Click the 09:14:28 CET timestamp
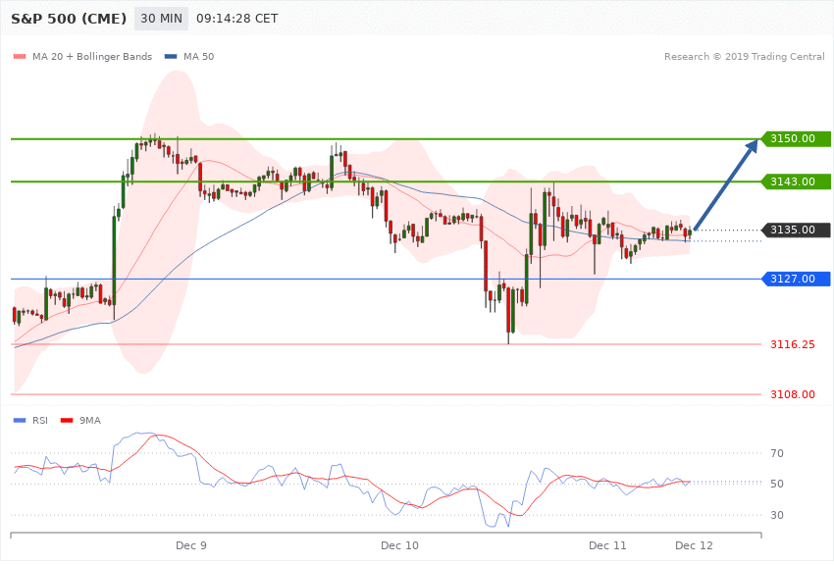834x565 pixels. click(237, 19)
